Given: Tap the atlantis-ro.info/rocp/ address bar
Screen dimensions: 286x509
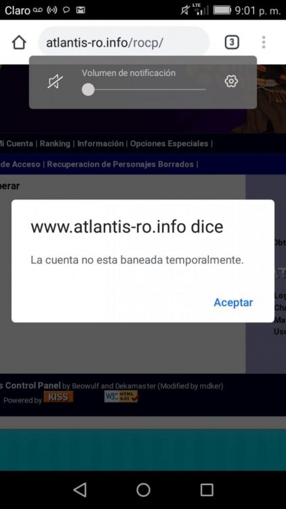Looking at the screenshot, I should [123, 43].
